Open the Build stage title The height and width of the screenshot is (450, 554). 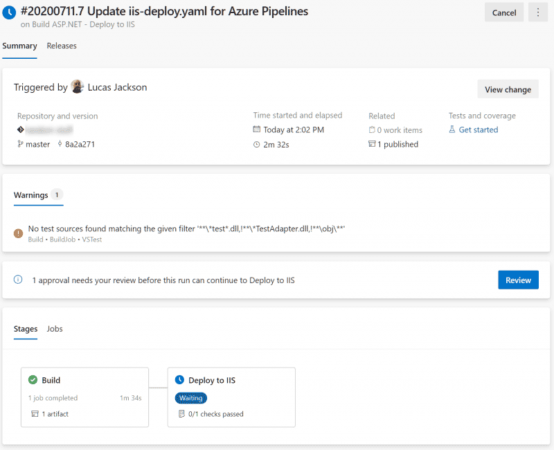click(51, 380)
